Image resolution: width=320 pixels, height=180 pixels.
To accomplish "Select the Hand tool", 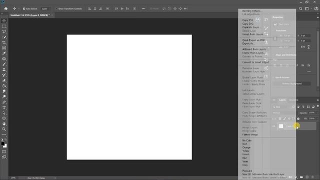I will [4, 123].
